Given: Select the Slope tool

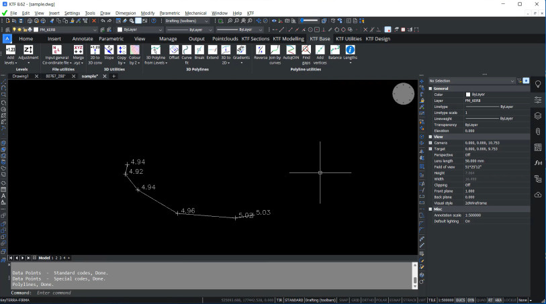Looking at the screenshot, I should click(109, 52).
